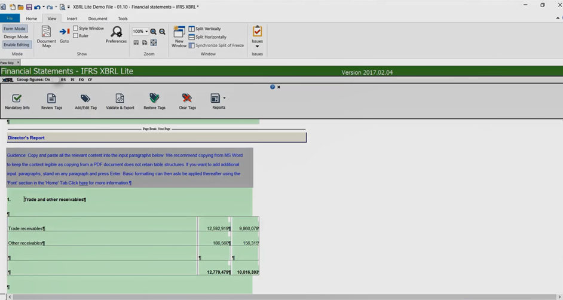Click the Undo arrow icon
563x300 pixels.
click(37, 7)
